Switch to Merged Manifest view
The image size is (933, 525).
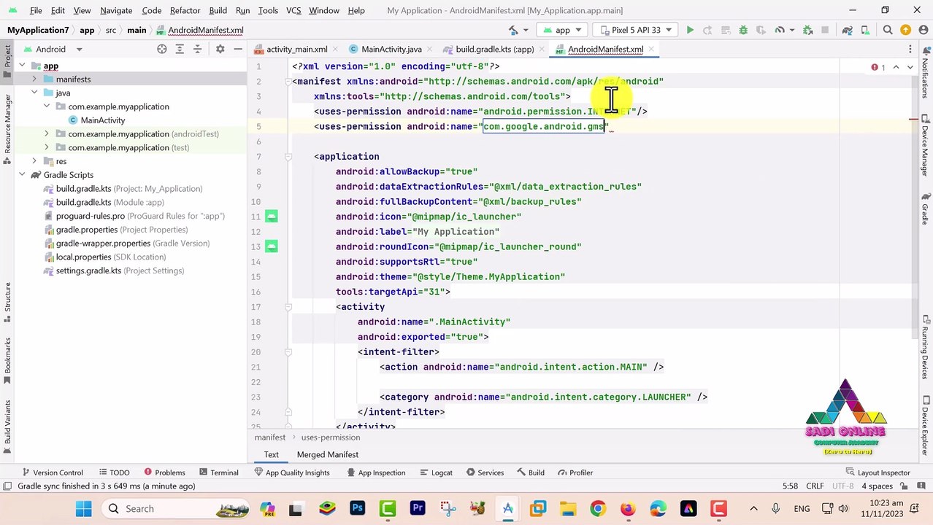(x=327, y=454)
